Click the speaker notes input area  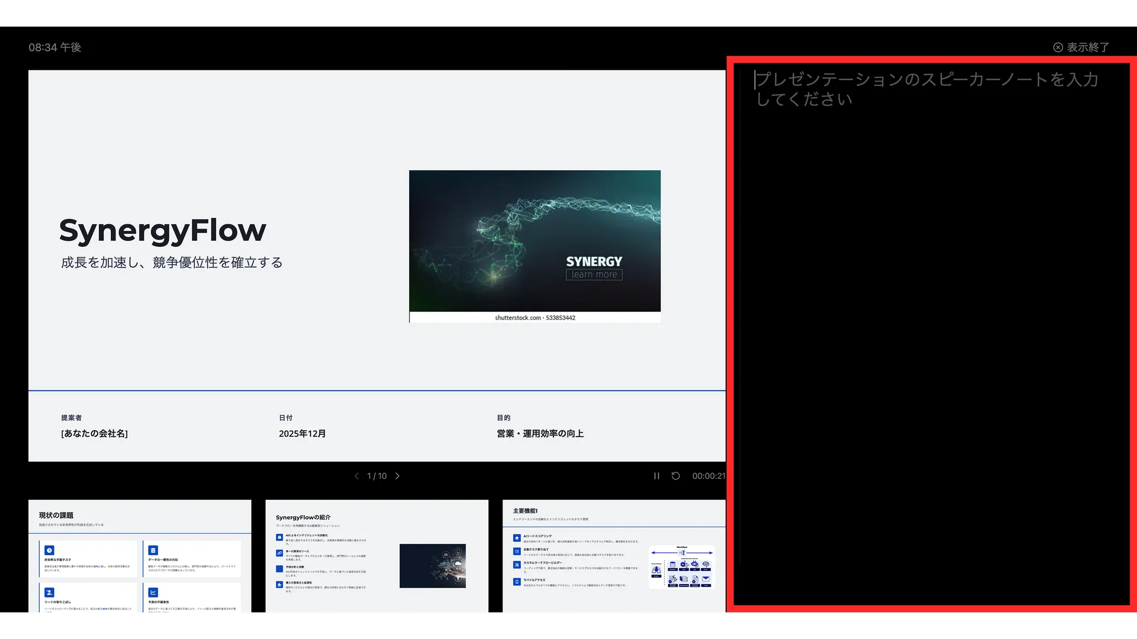point(931,333)
